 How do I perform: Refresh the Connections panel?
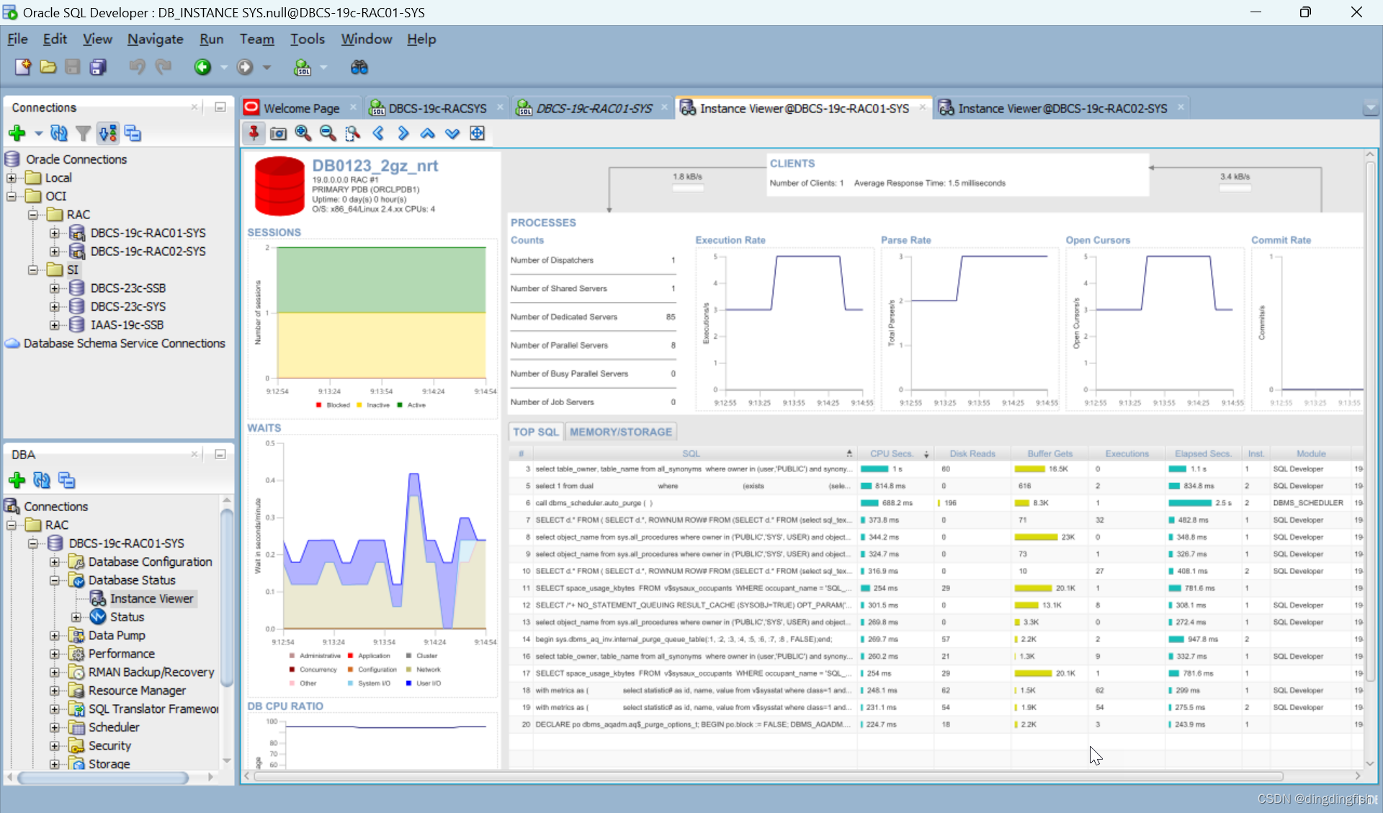(59, 133)
